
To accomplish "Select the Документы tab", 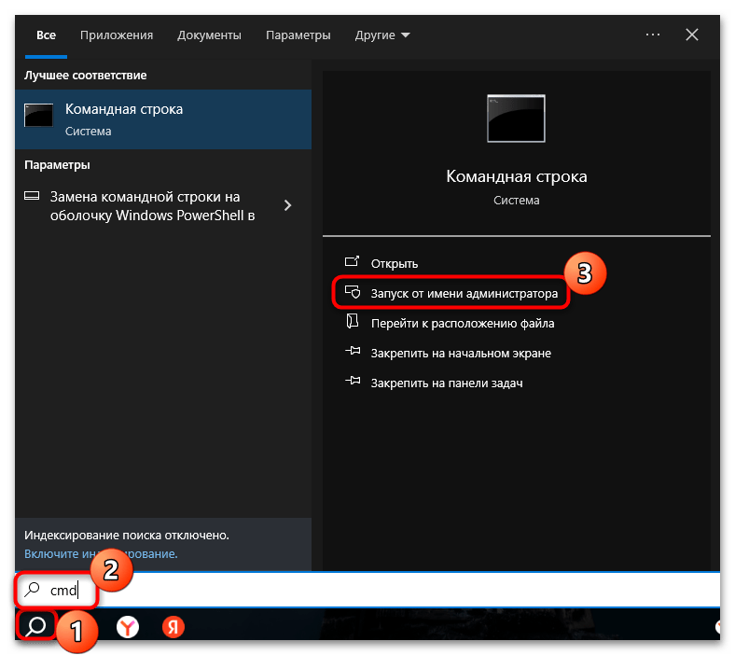I will point(209,35).
